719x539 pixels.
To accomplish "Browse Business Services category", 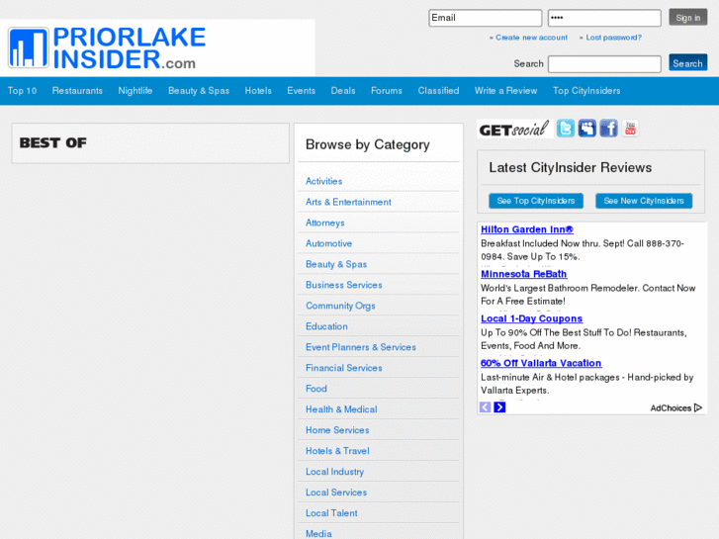I will [344, 285].
